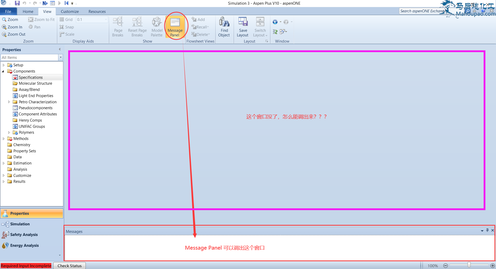This screenshot has height=269, width=496.
Task: Click the Save Layout icon
Action: pyautogui.click(x=243, y=27)
